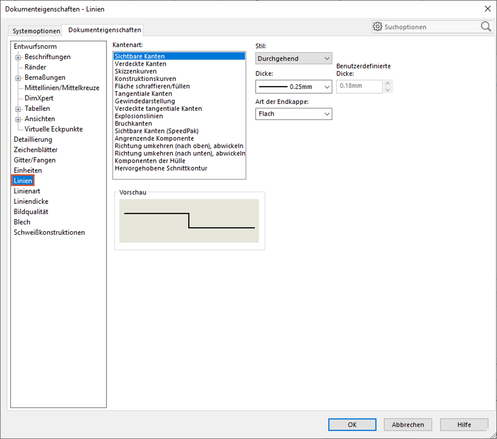Select Schweißkonstruktionen in the tree
The image size is (497, 439).
[49, 232]
